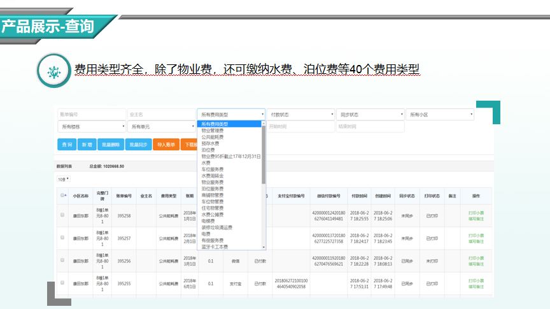Image resolution: width=550 pixels, height=309 pixels.
Task: Expand the 同步状态 filter dropdown
Action: 370,115
